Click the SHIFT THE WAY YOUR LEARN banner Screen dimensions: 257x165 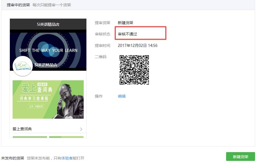click(48, 50)
